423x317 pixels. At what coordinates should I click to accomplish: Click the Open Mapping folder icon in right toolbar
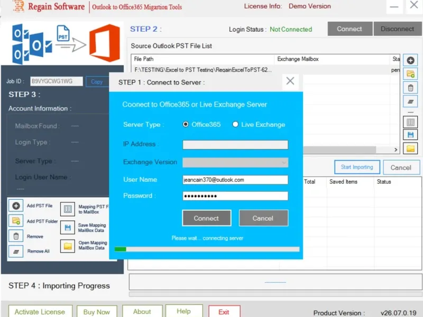pos(410,148)
